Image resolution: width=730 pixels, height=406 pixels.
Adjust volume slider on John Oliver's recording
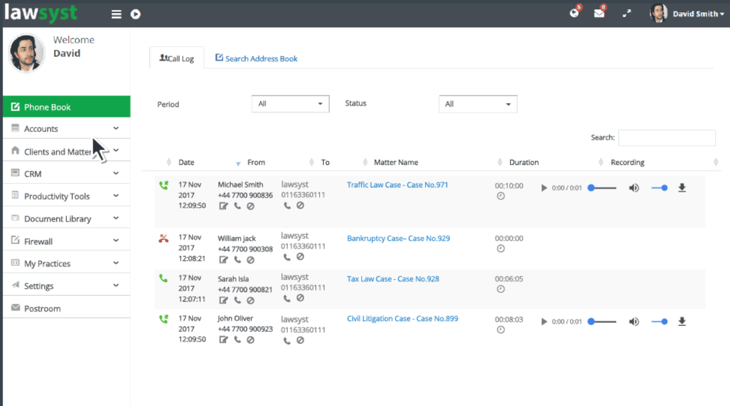click(659, 322)
